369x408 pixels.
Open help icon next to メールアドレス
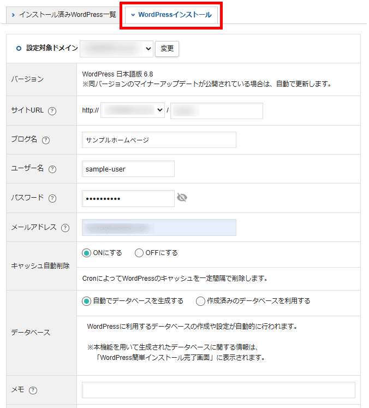[x=65, y=228]
